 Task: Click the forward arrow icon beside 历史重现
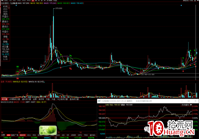tap(191, 105)
